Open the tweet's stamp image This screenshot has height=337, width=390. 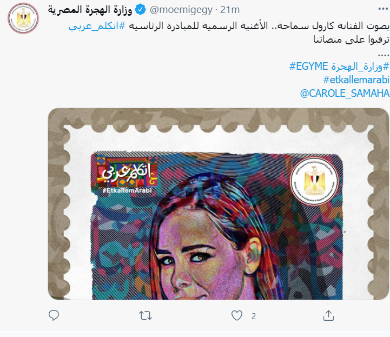(x=219, y=204)
